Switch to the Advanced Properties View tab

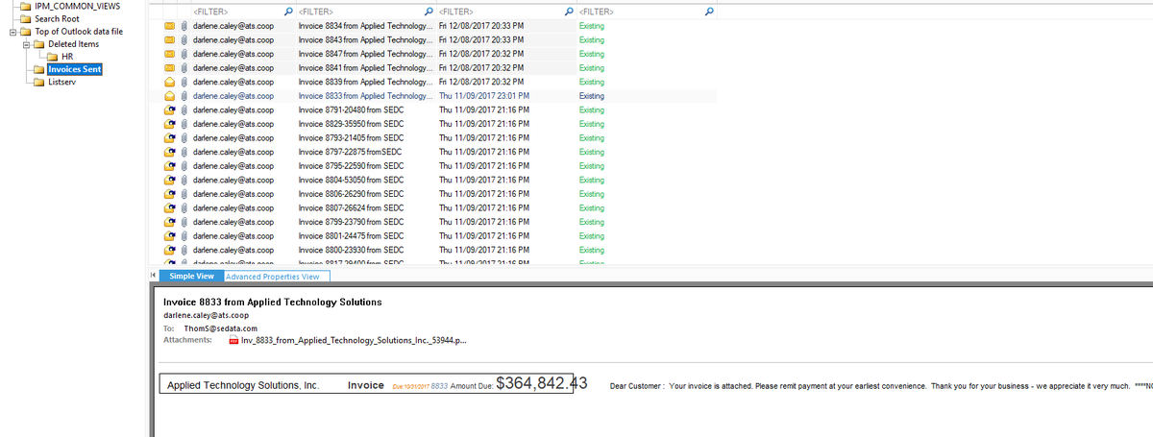tap(277, 277)
